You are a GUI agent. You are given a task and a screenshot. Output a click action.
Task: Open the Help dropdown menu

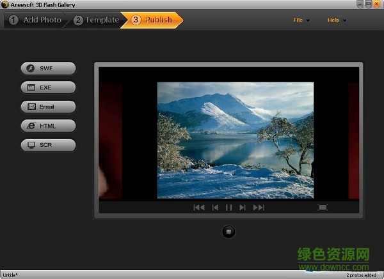click(337, 20)
